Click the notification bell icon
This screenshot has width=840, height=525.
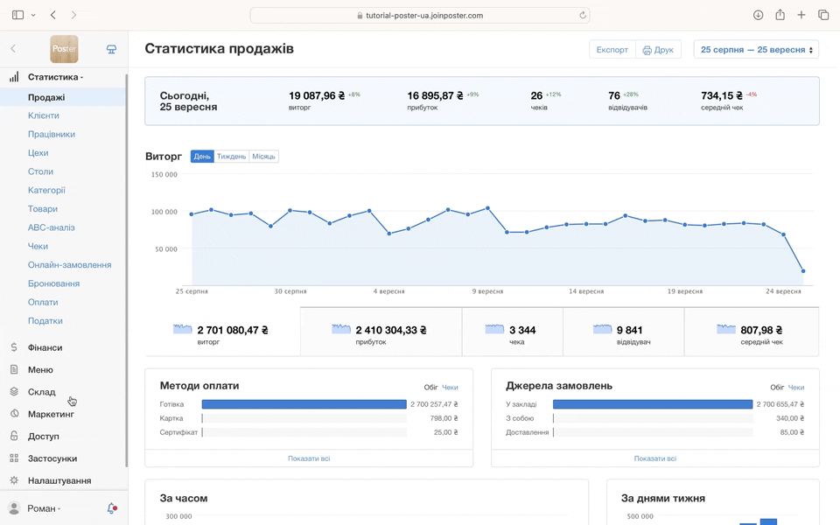[x=111, y=508]
